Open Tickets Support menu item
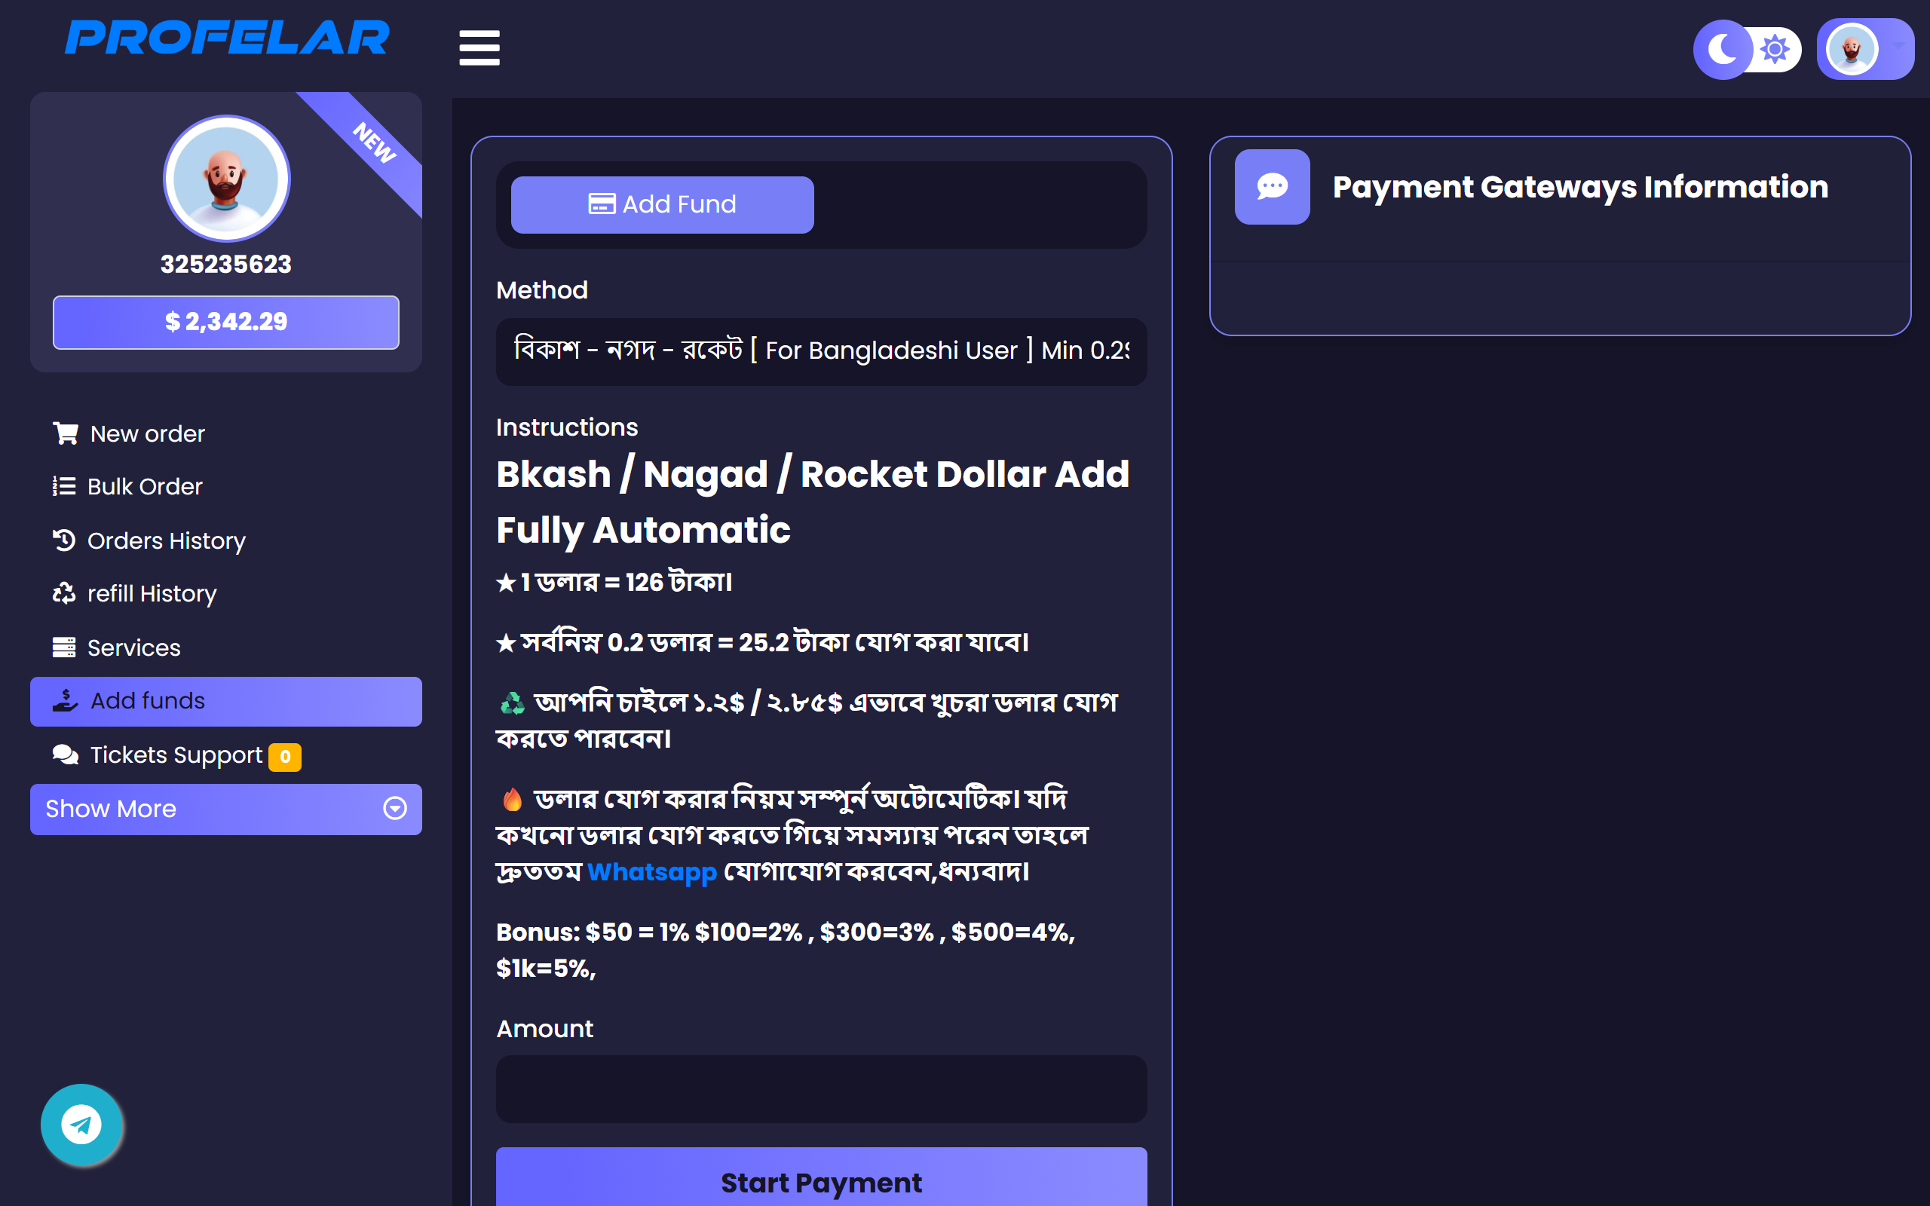Screen dimensions: 1930x1206 [176, 755]
